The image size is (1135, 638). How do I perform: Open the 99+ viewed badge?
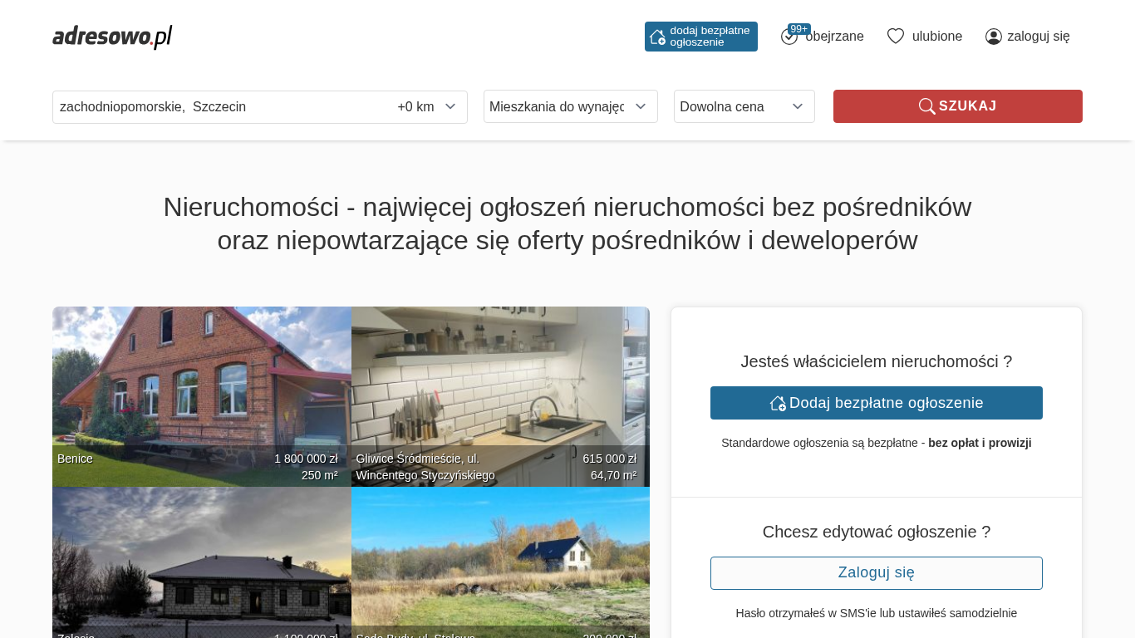[x=799, y=29]
